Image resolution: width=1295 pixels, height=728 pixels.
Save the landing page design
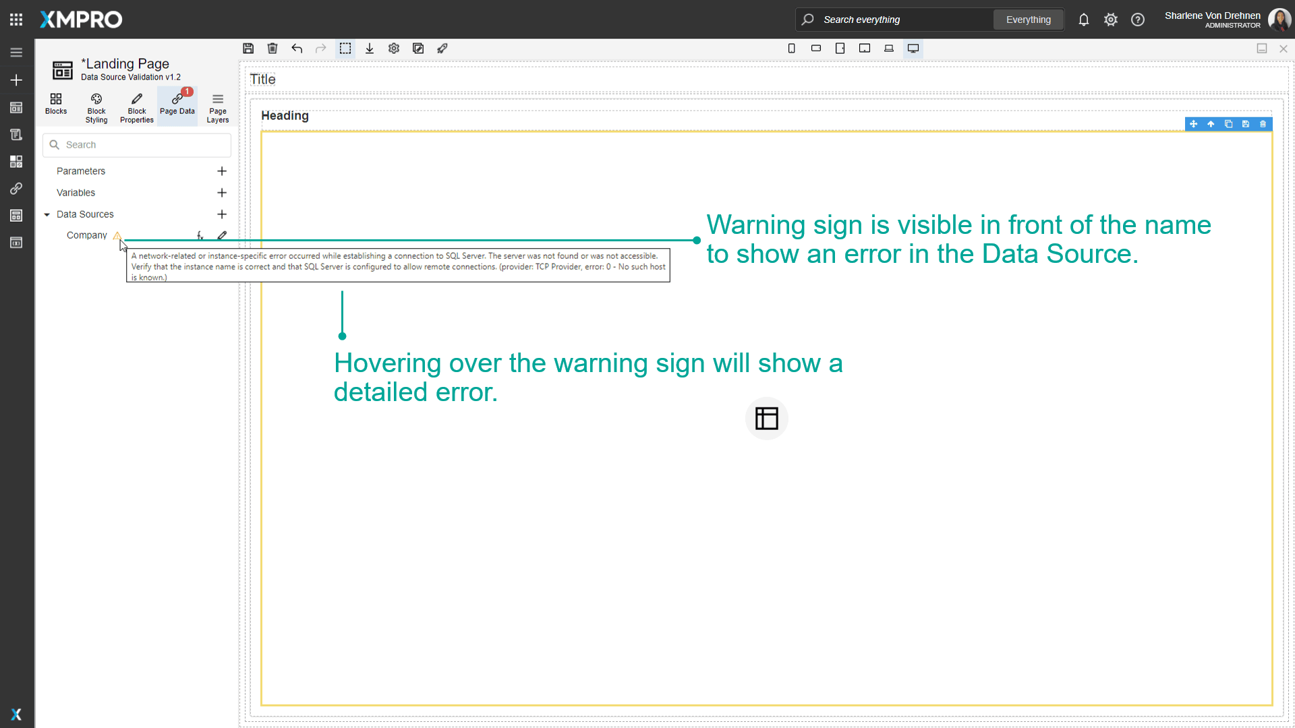pyautogui.click(x=248, y=49)
